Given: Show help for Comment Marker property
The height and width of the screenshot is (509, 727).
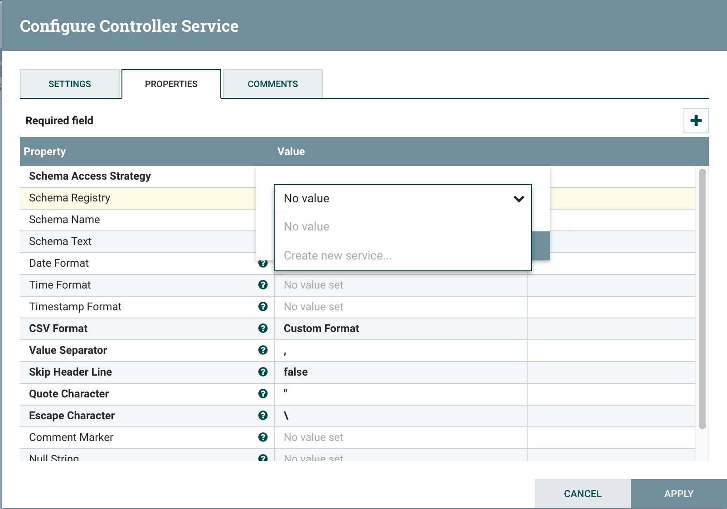Looking at the screenshot, I should [x=263, y=437].
